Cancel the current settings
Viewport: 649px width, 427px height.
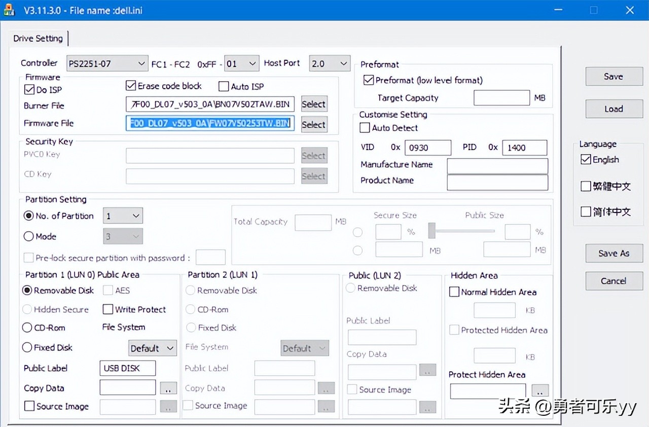[614, 281]
